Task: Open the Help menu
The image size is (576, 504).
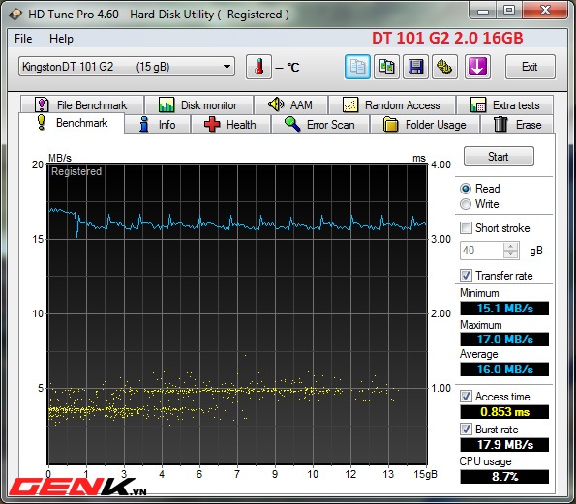Action: (x=61, y=39)
